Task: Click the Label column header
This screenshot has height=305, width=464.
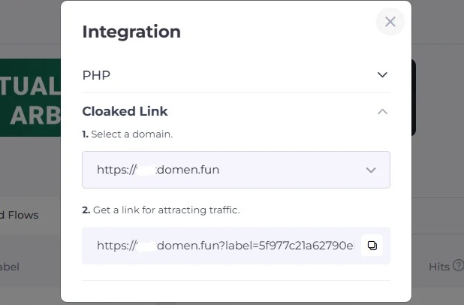Action: (x=11, y=266)
